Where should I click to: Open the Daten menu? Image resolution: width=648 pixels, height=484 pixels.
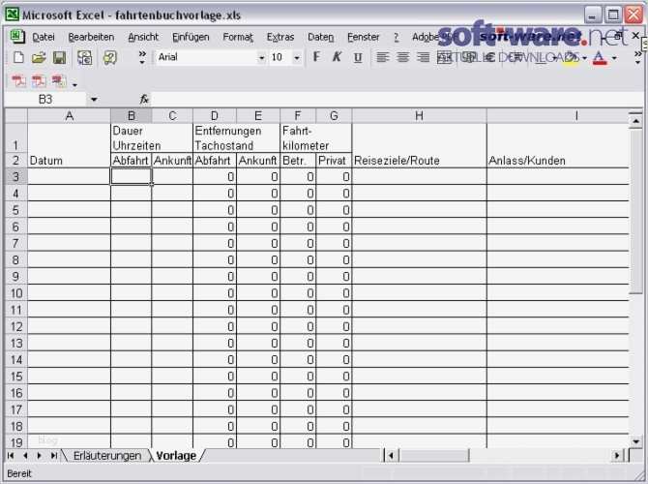coord(321,37)
